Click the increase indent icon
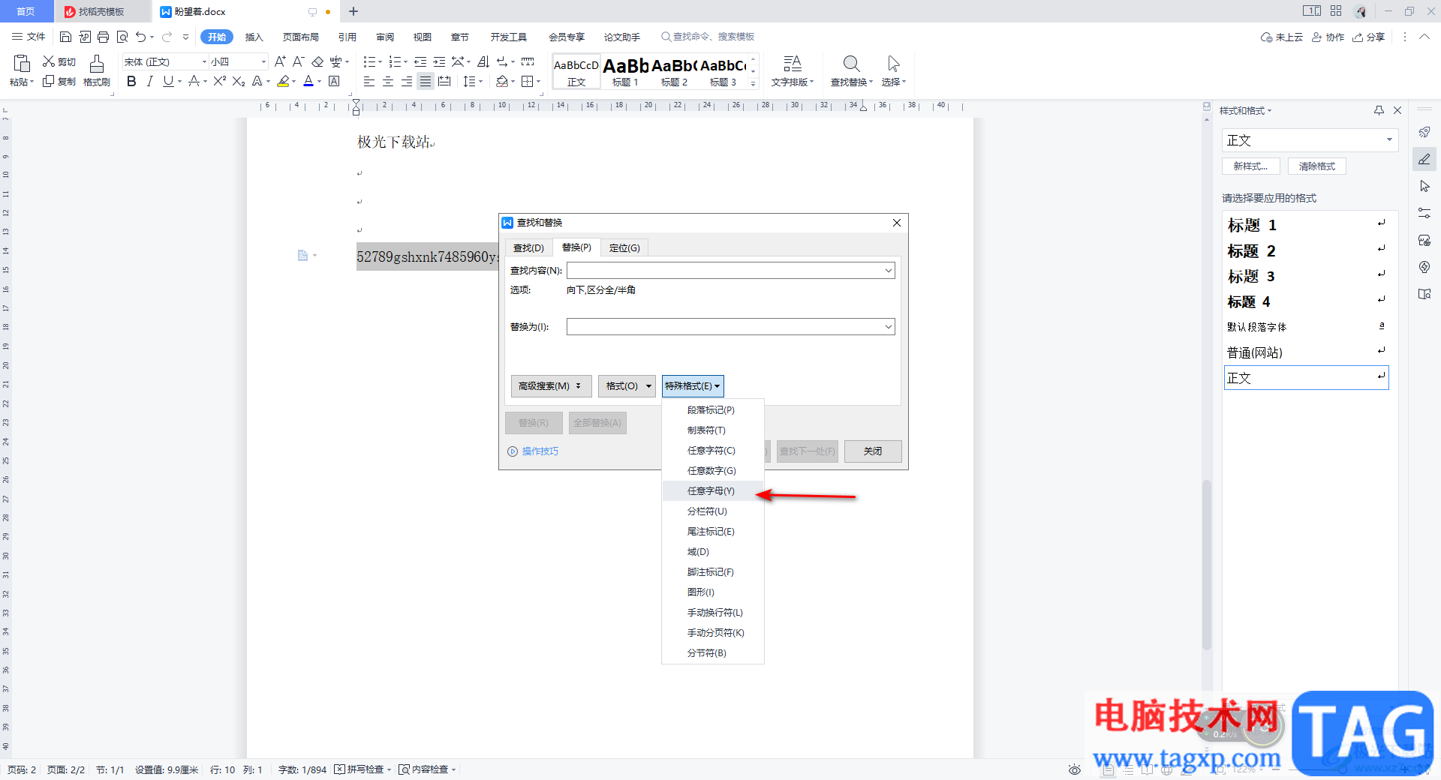 tap(439, 61)
